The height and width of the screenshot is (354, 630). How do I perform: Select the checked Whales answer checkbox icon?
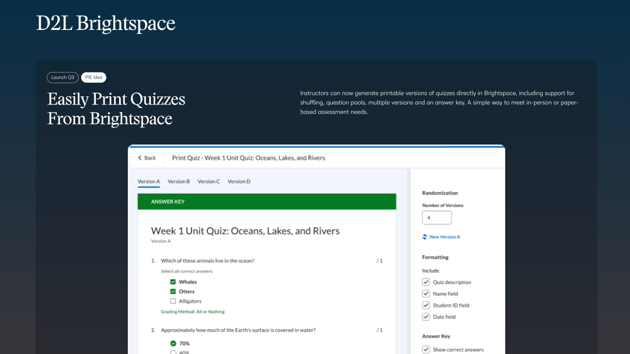click(x=173, y=281)
